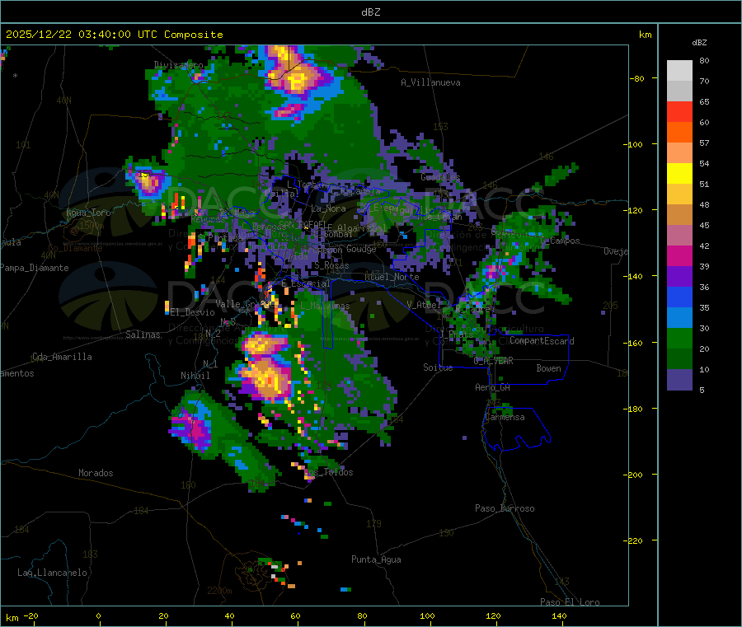Select the 'Paso_El_Loro' map label
The image size is (742, 627).
pyautogui.click(x=570, y=602)
